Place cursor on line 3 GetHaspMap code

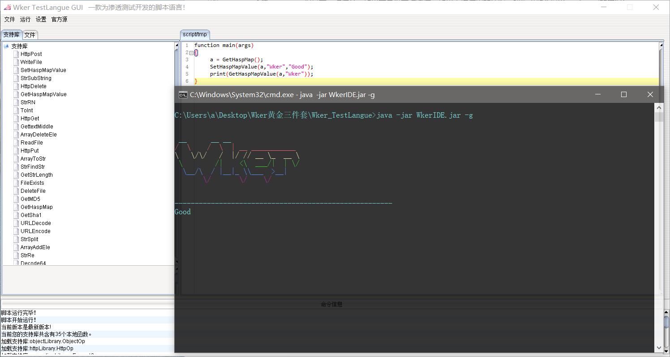236,59
